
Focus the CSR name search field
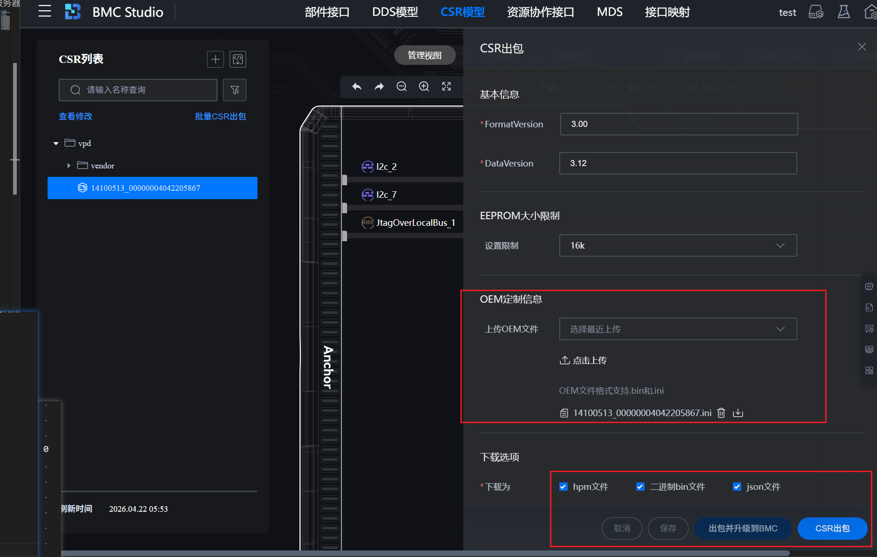138,90
